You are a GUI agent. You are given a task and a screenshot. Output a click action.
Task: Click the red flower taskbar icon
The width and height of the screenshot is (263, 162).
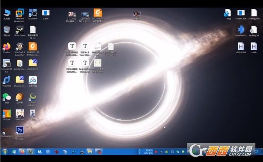pyautogui.click(x=57, y=152)
